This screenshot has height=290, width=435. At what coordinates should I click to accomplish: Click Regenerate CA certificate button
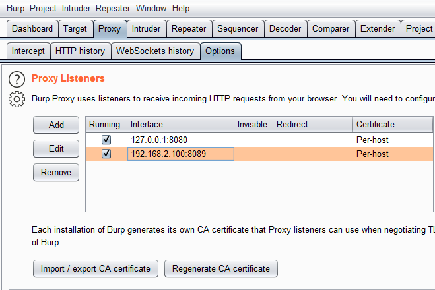[221, 268]
